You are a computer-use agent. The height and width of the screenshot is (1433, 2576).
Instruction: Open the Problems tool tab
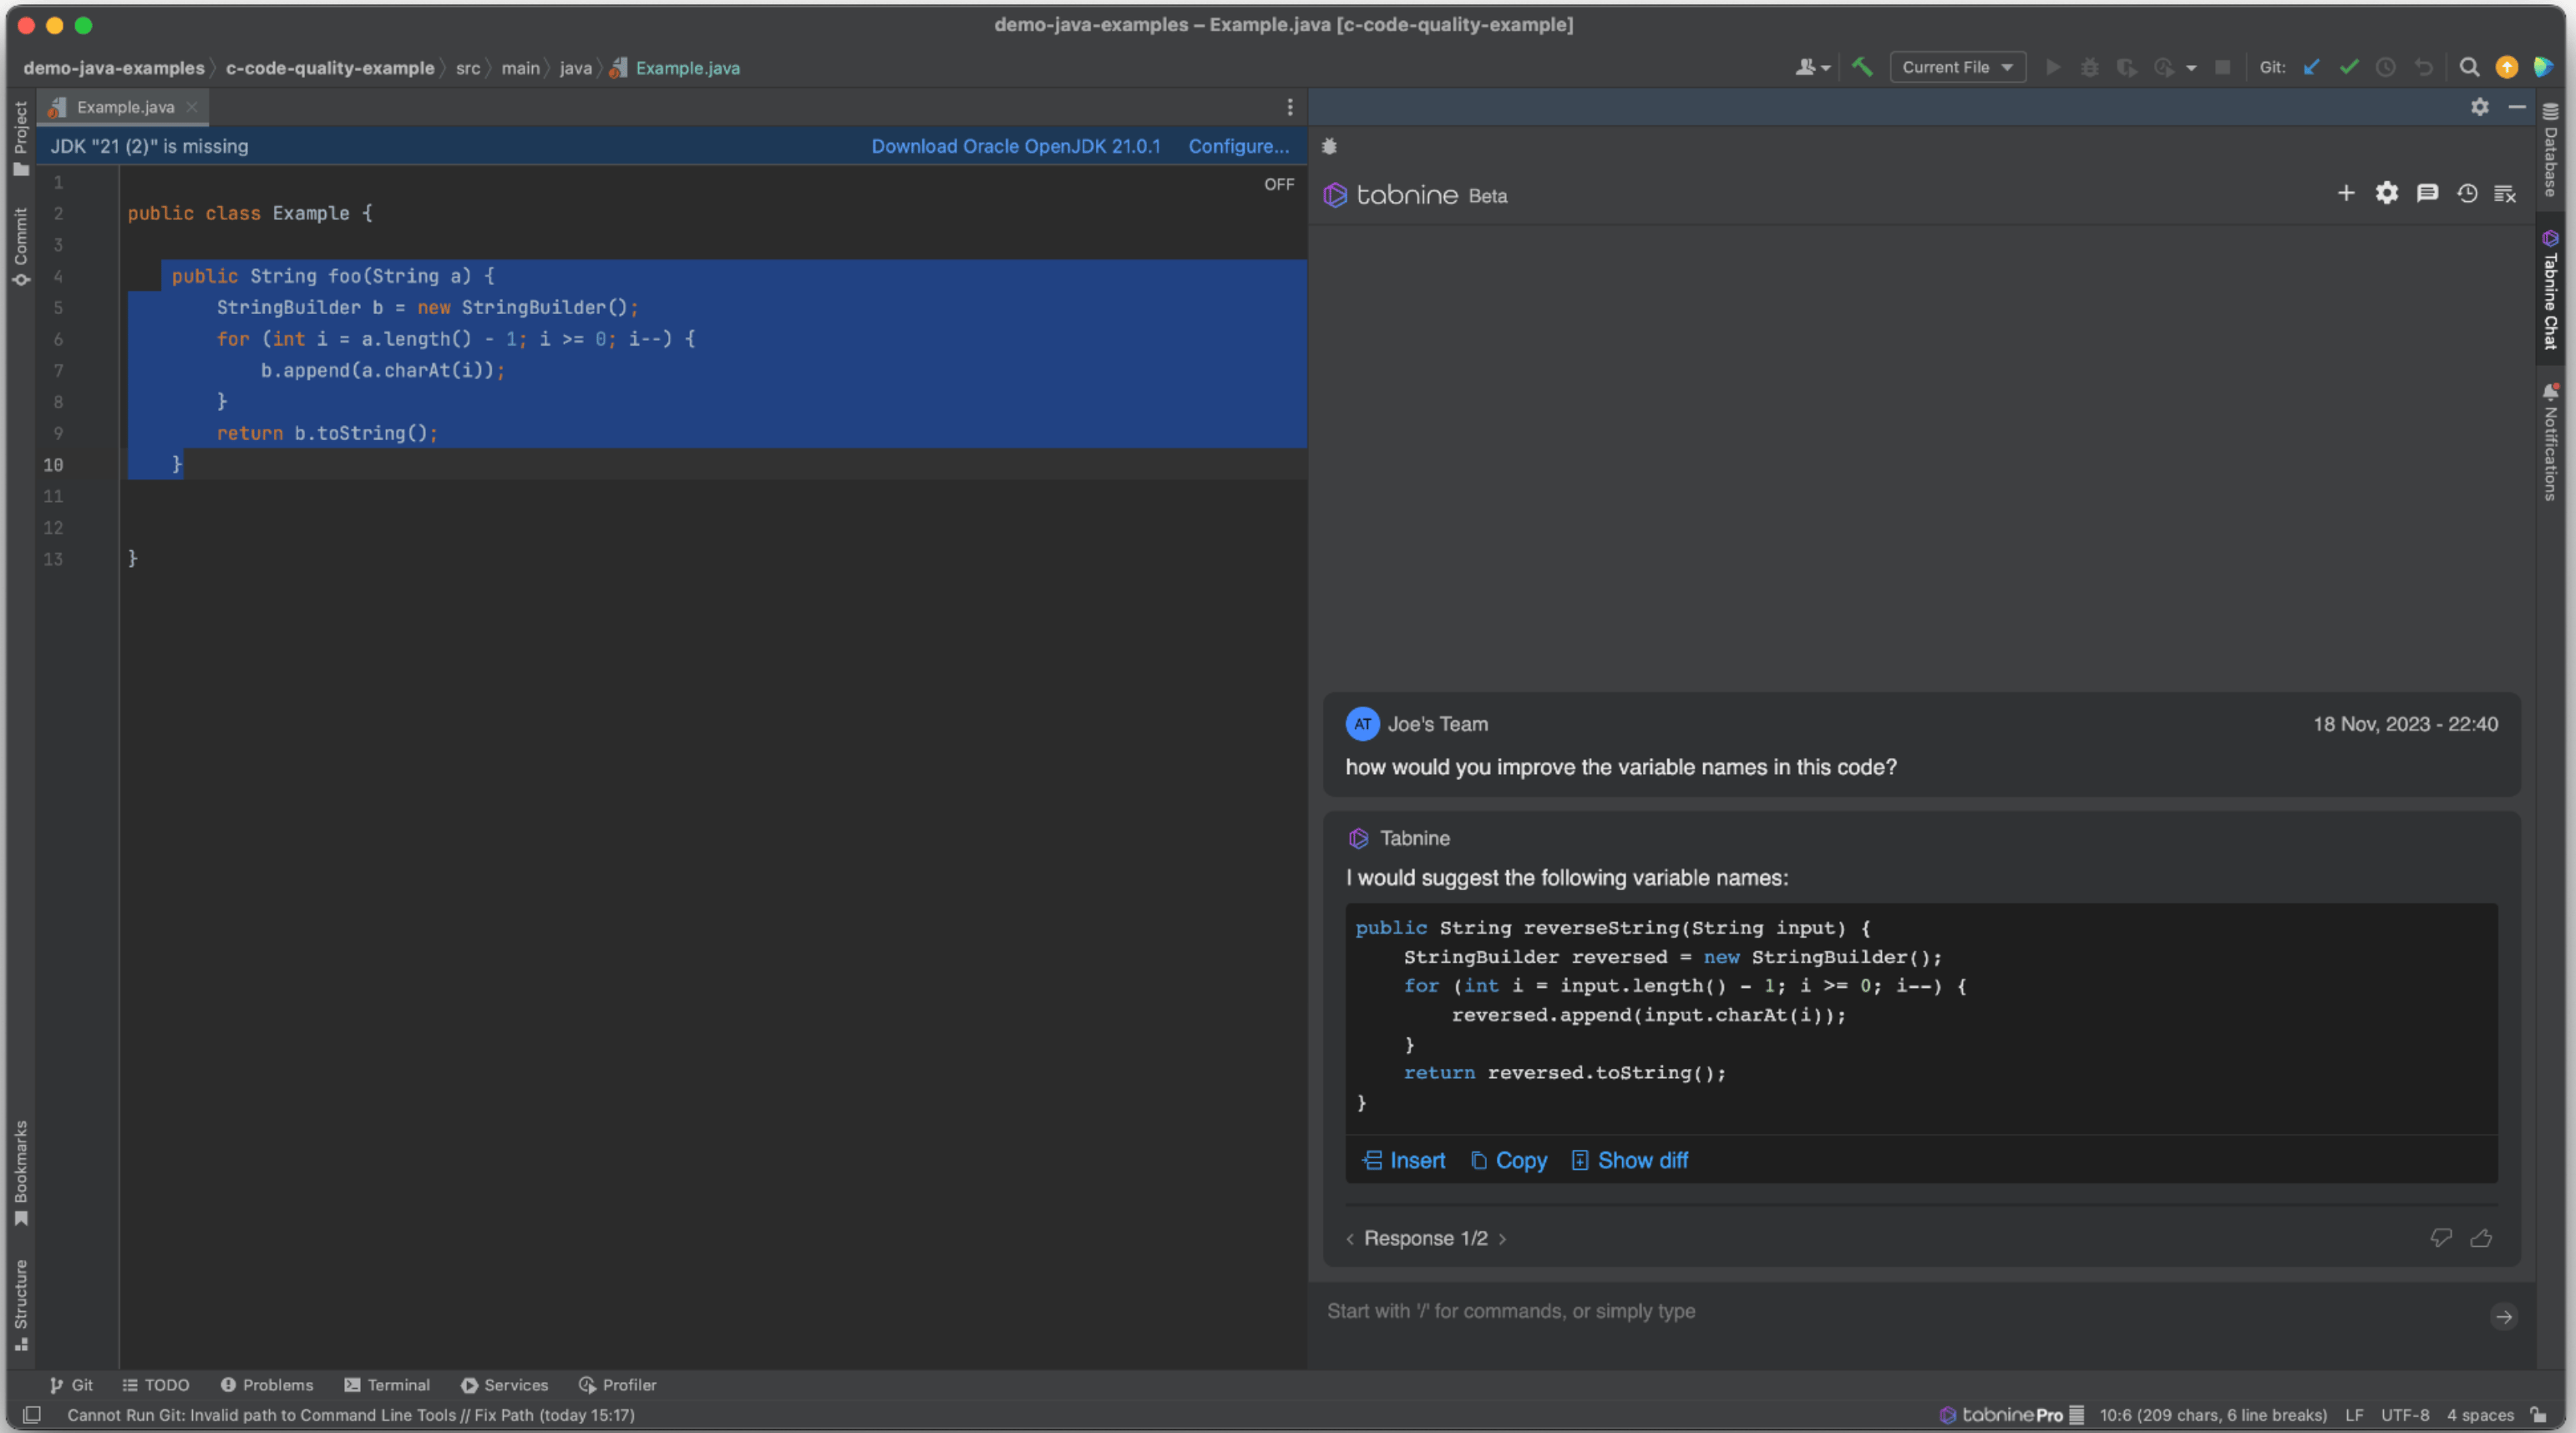click(267, 1385)
